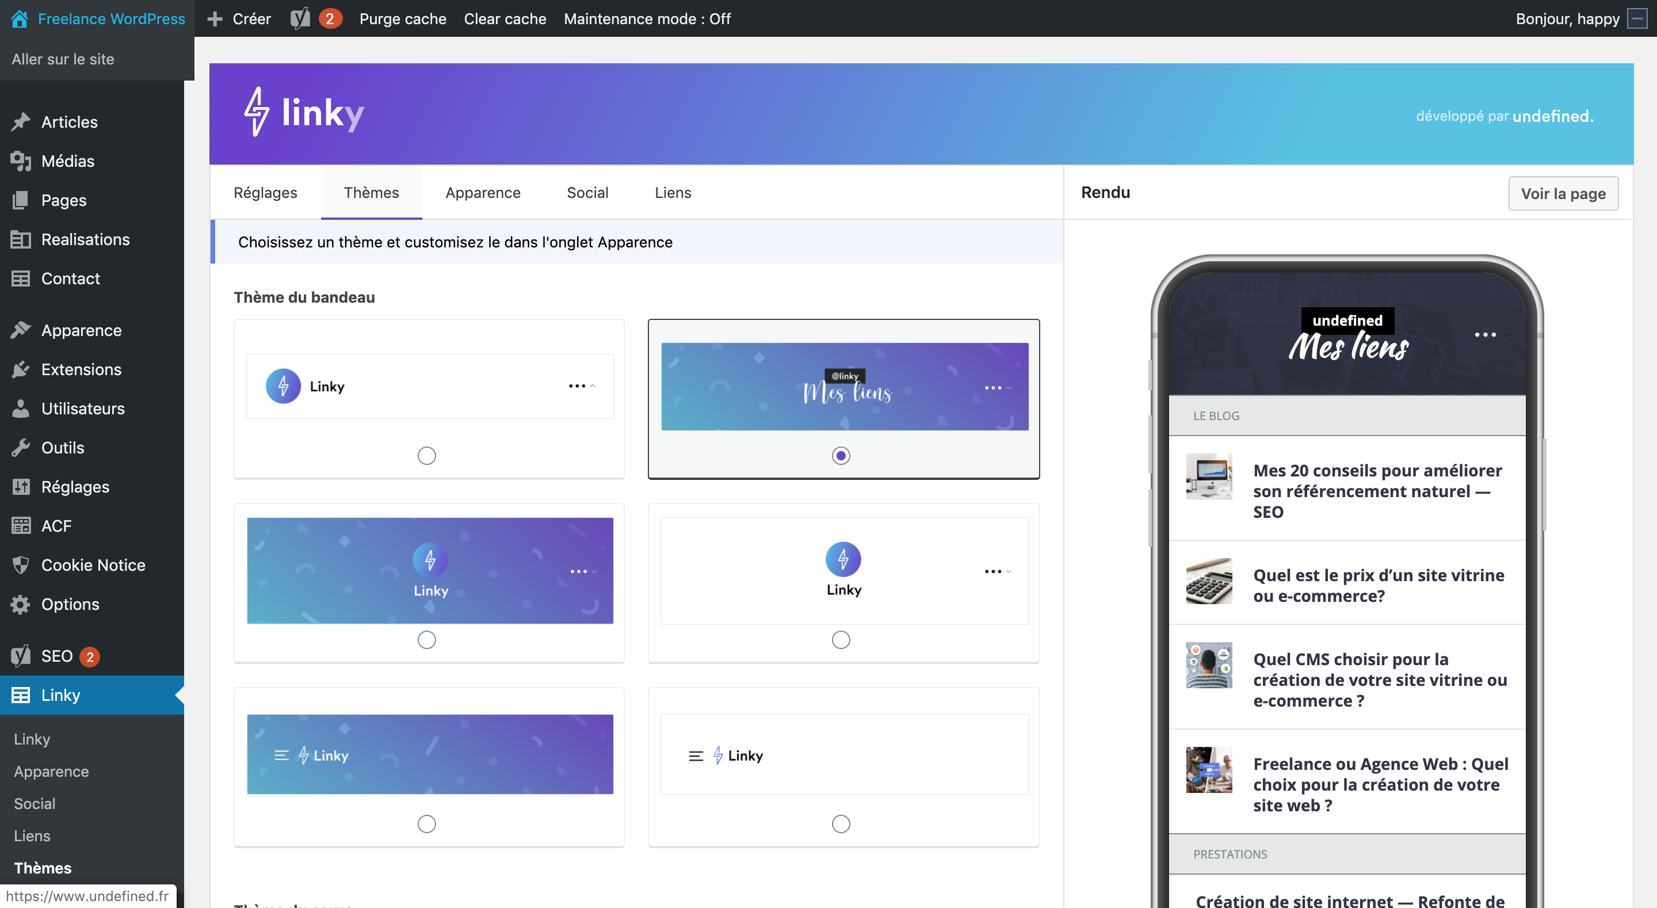This screenshot has width=1657, height=908.
Task: Switch to the Apparence tab
Action: point(483,192)
